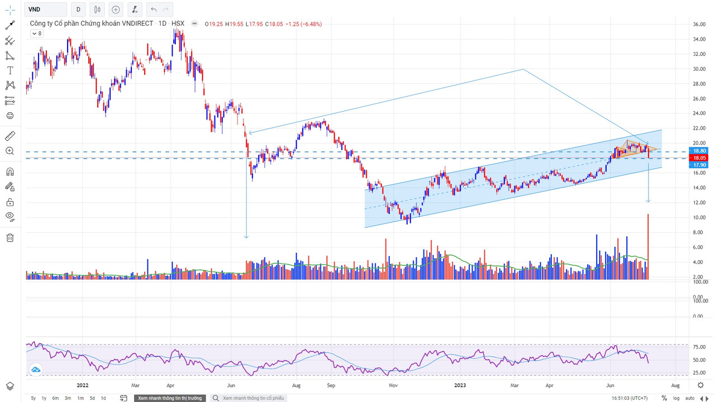Image resolution: width=715 pixels, height=402 pixels.
Task: Click the redo arrow
Action: point(165,9)
